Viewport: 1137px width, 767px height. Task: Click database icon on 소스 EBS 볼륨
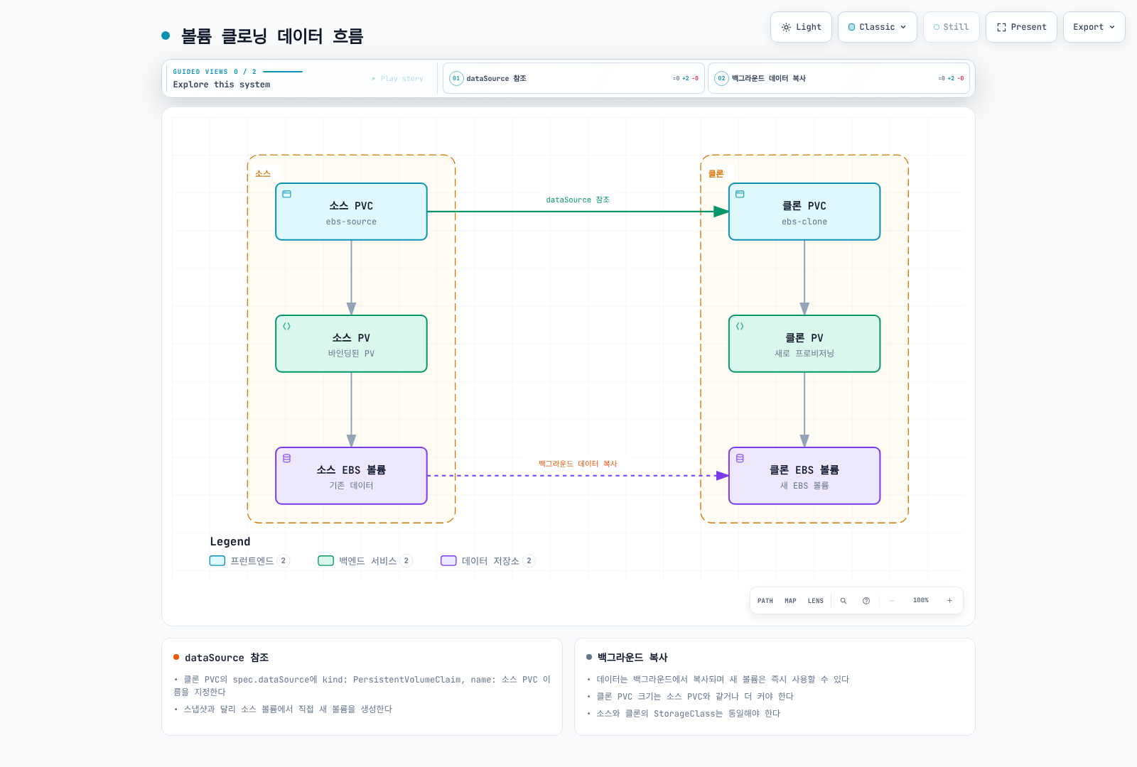pyautogui.click(x=287, y=458)
